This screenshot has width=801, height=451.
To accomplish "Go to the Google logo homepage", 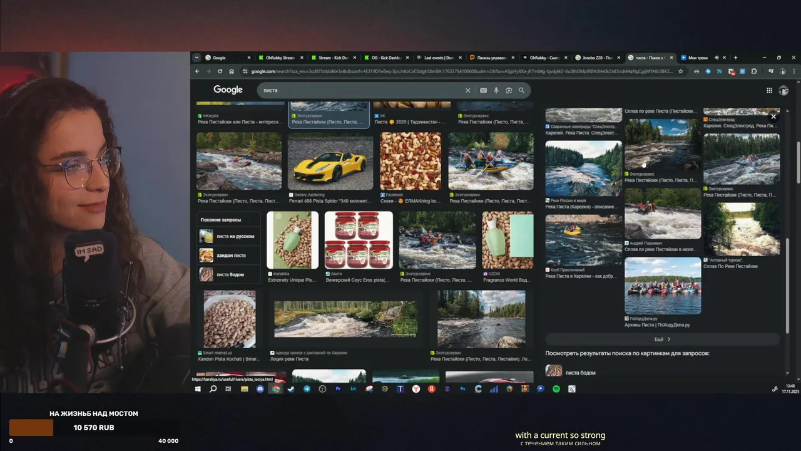I will point(228,90).
